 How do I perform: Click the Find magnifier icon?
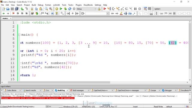pyautogui.click(x=46, y=9)
